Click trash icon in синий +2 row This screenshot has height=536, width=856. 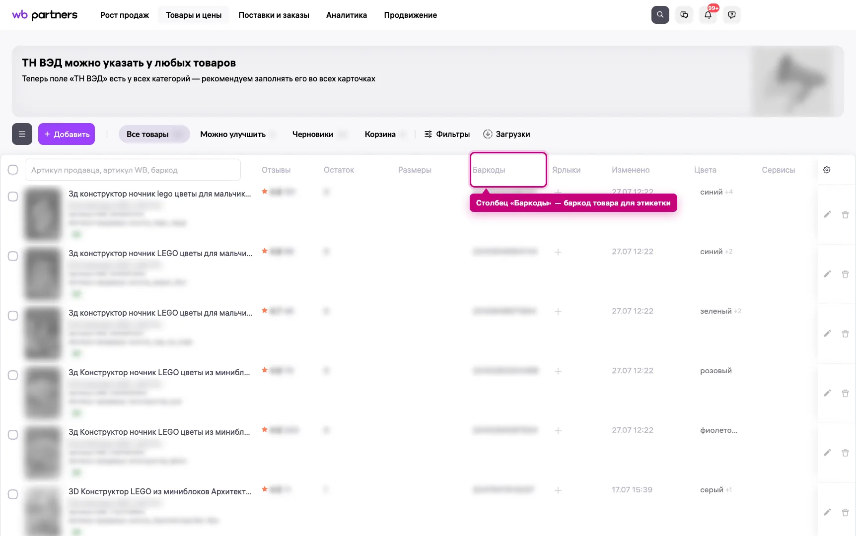(x=845, y=274)
